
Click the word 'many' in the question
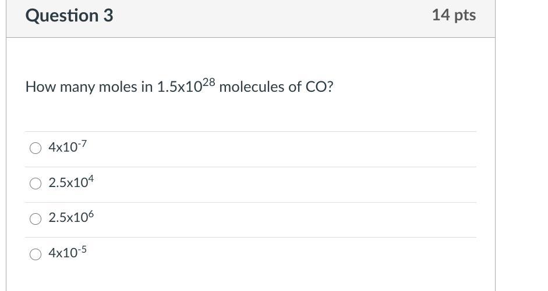(77, 88)
